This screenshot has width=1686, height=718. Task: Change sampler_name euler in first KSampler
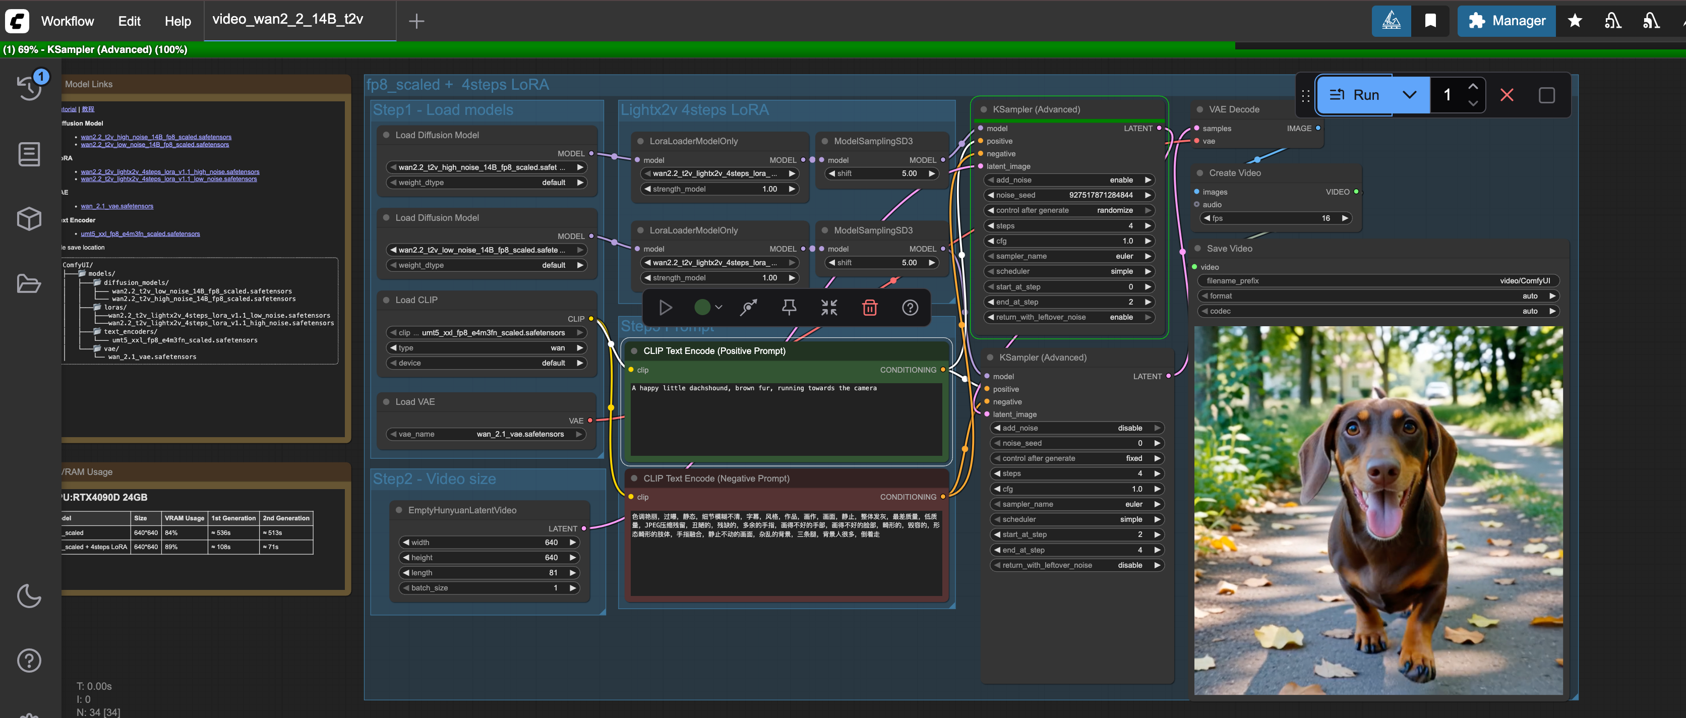point(1069,257)
